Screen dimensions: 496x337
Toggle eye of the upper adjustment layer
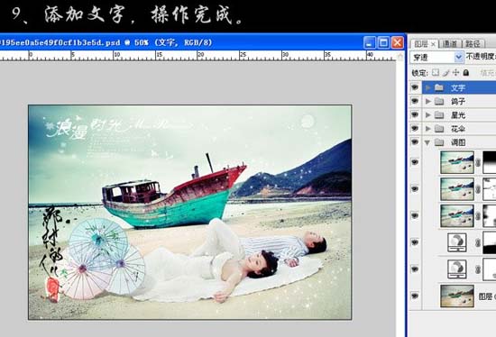[415, 242]
